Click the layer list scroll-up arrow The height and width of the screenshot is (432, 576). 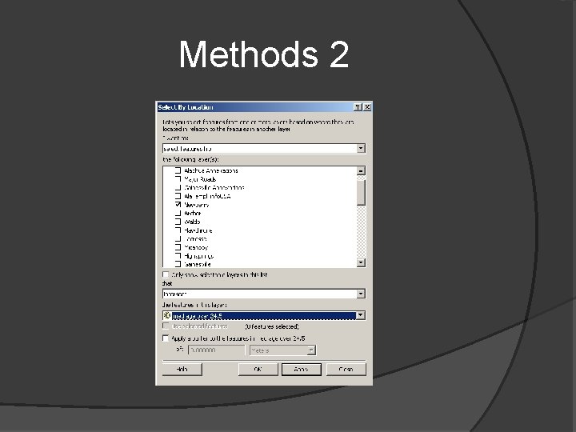(361, 171)
